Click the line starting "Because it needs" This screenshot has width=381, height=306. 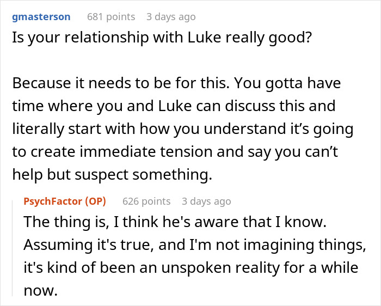click(176, 83)
